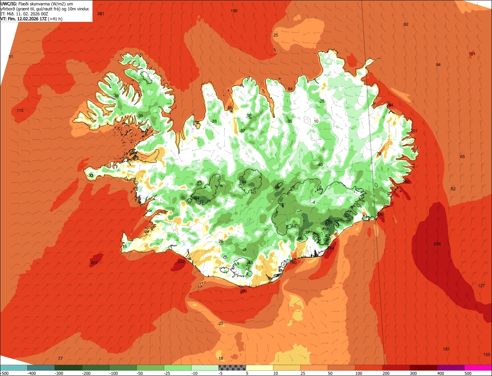Screen dimensions: 492x376
Task: Click the map value 84 on the north coast
Action: [290, 89]
